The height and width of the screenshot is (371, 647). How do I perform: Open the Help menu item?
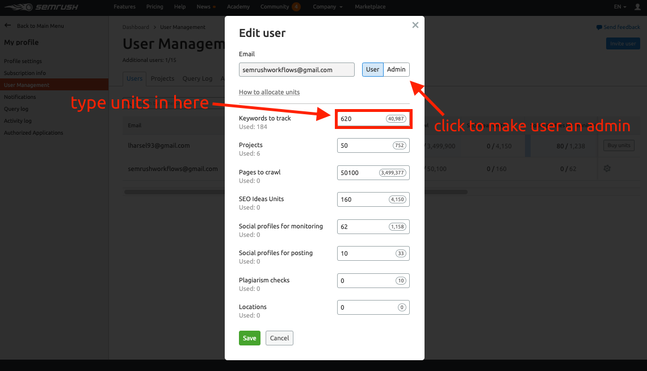click(180, 7)
